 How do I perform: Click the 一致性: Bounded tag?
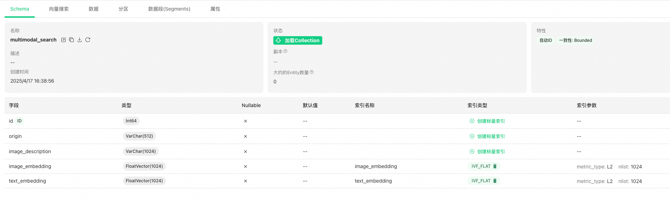click(x=575, y=40)
